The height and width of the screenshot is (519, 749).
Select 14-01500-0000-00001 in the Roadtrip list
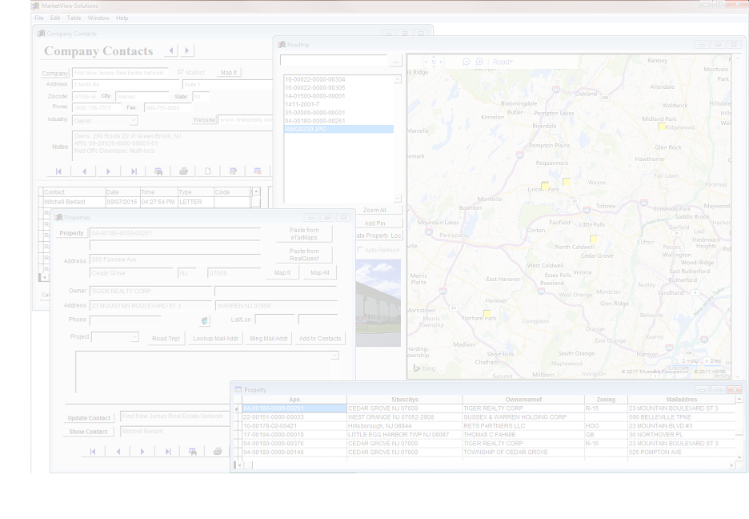338,95
